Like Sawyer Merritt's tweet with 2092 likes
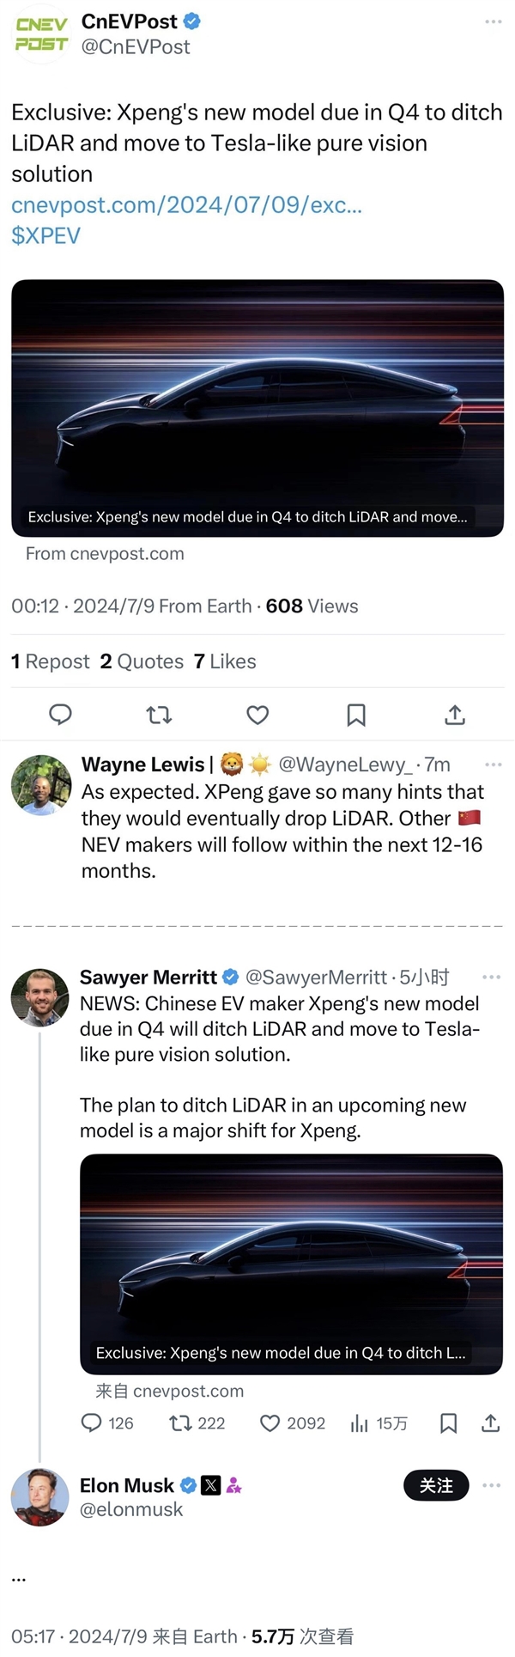Viewport: 515px width, 1657px height. 270,1423
